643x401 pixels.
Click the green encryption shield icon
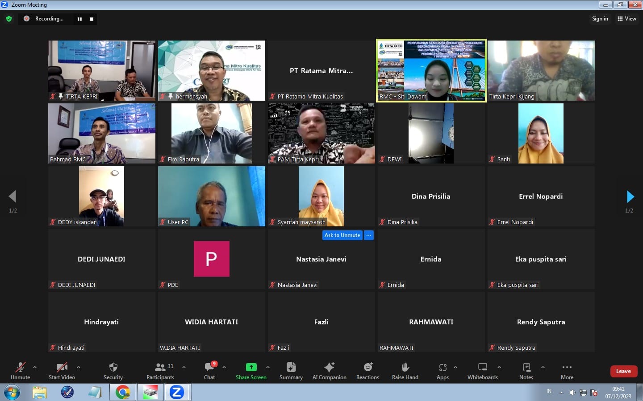click(9, 19)
